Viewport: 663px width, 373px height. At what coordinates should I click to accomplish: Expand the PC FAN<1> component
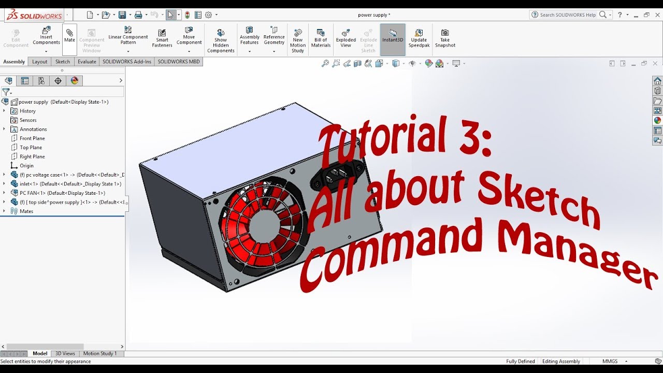tap(4, 193)
